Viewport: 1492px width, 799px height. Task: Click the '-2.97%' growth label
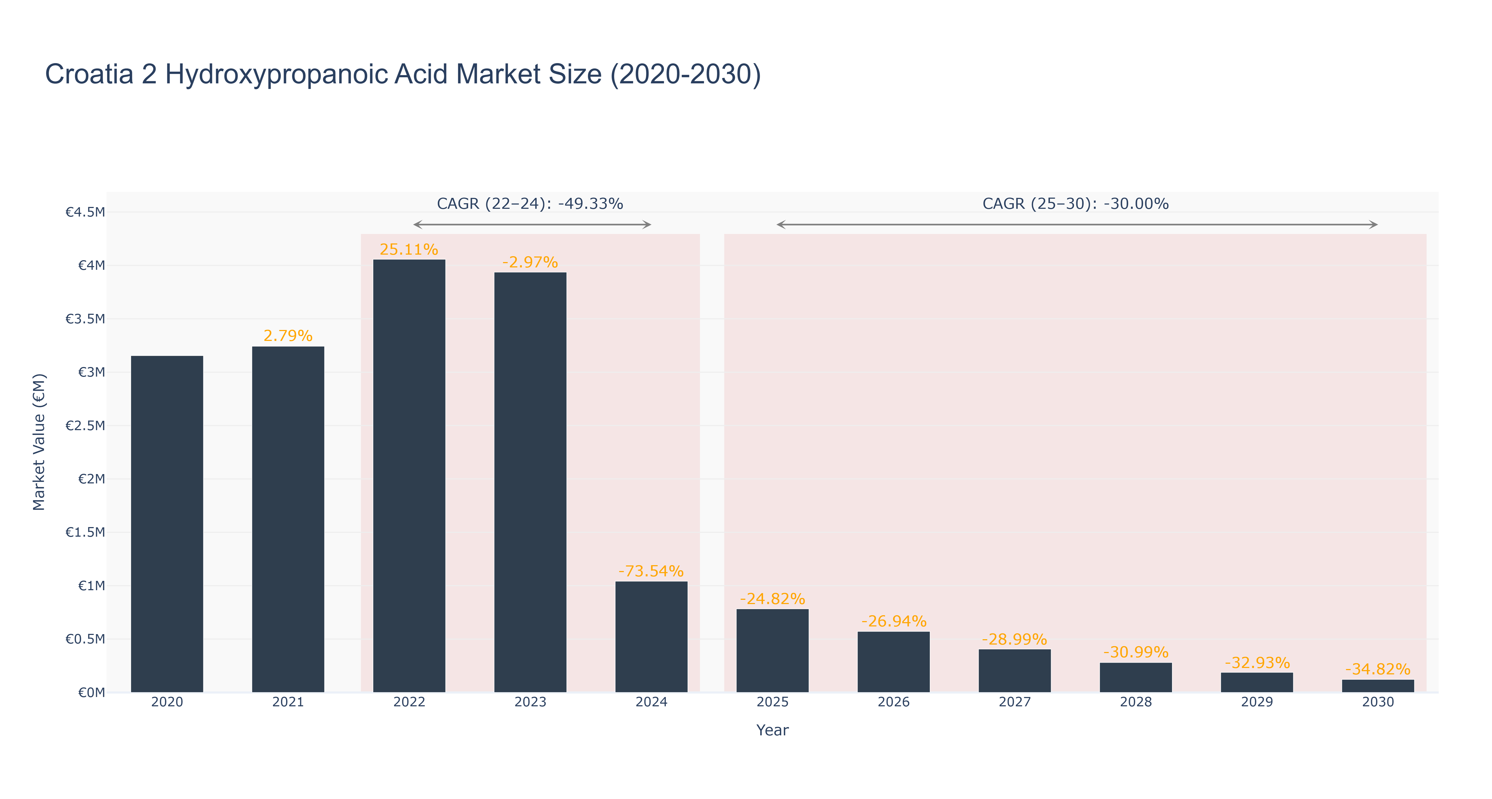pyautogui.click(x=530, y=262)
